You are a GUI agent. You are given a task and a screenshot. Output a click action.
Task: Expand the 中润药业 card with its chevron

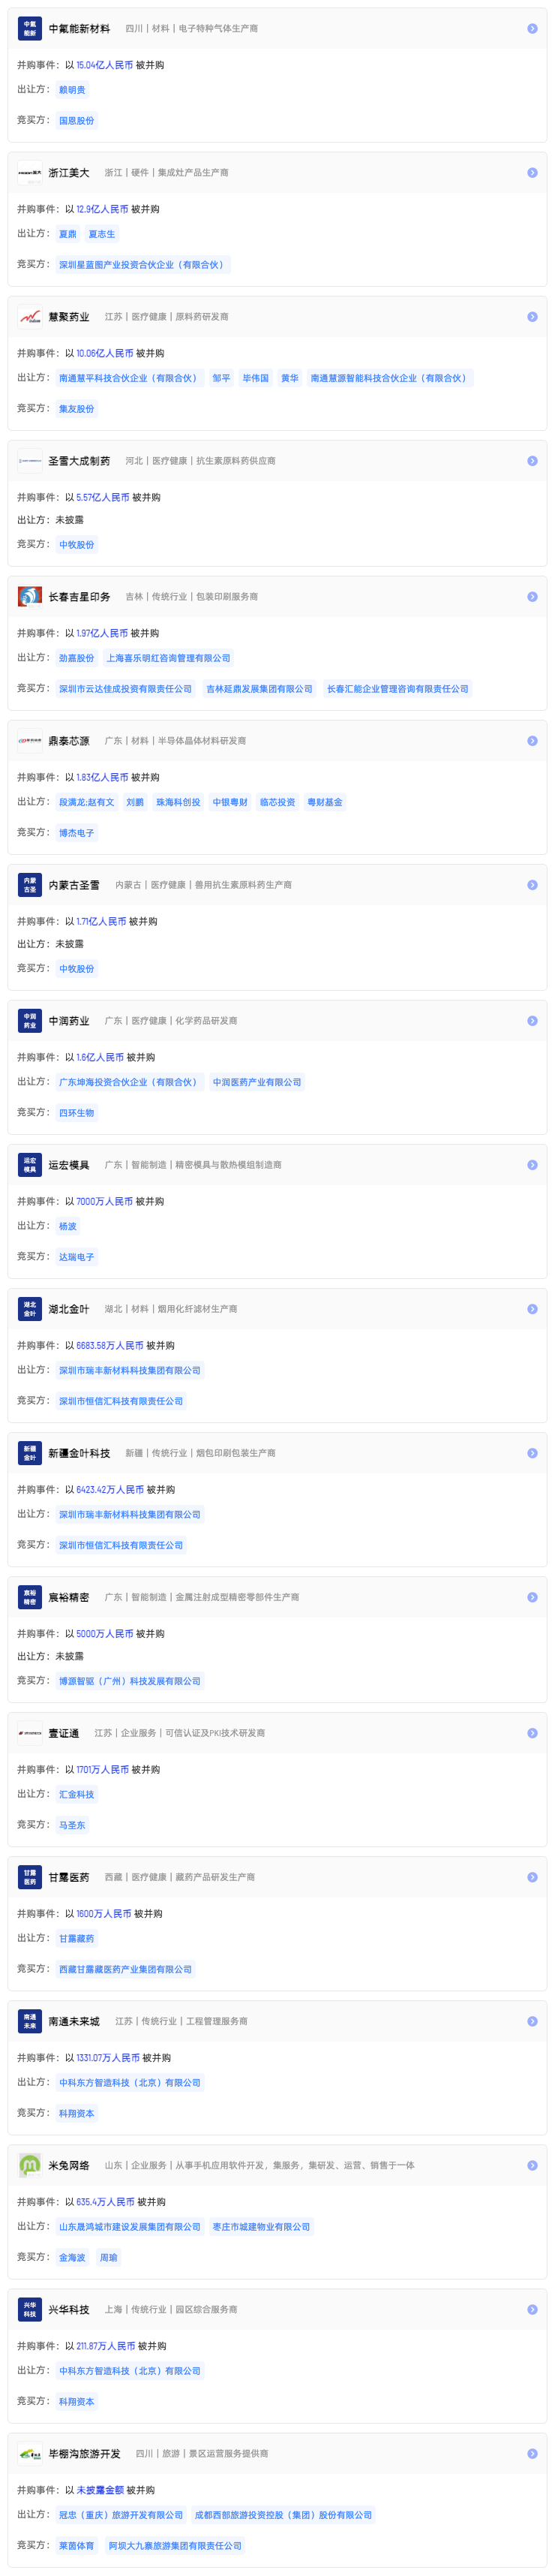pos(532,1021)
